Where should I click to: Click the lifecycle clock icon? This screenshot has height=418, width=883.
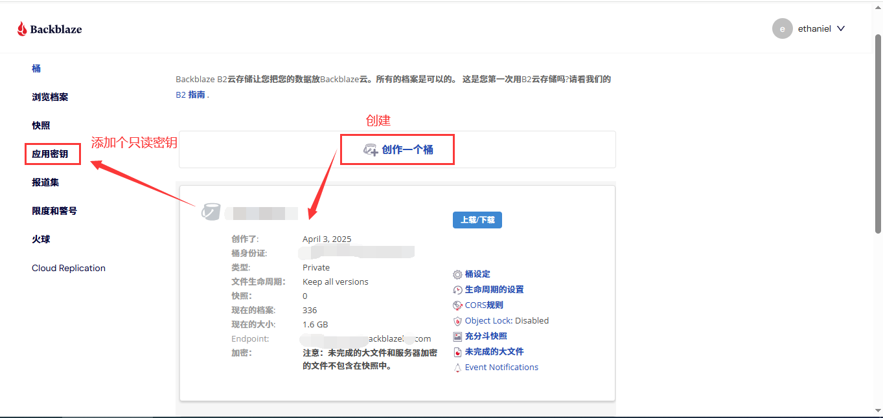[457, 290]
